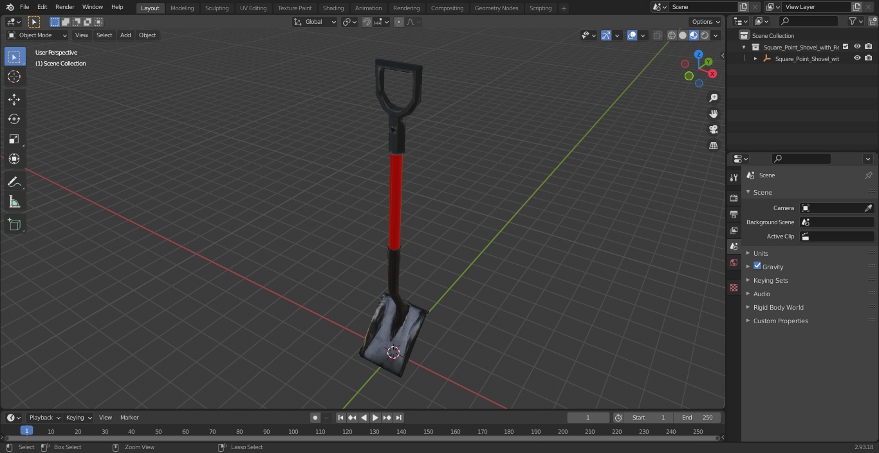Hide the Square_Point_Shovel_wit object in viewport
Screen dimensions: 879x453
[857, 58]
